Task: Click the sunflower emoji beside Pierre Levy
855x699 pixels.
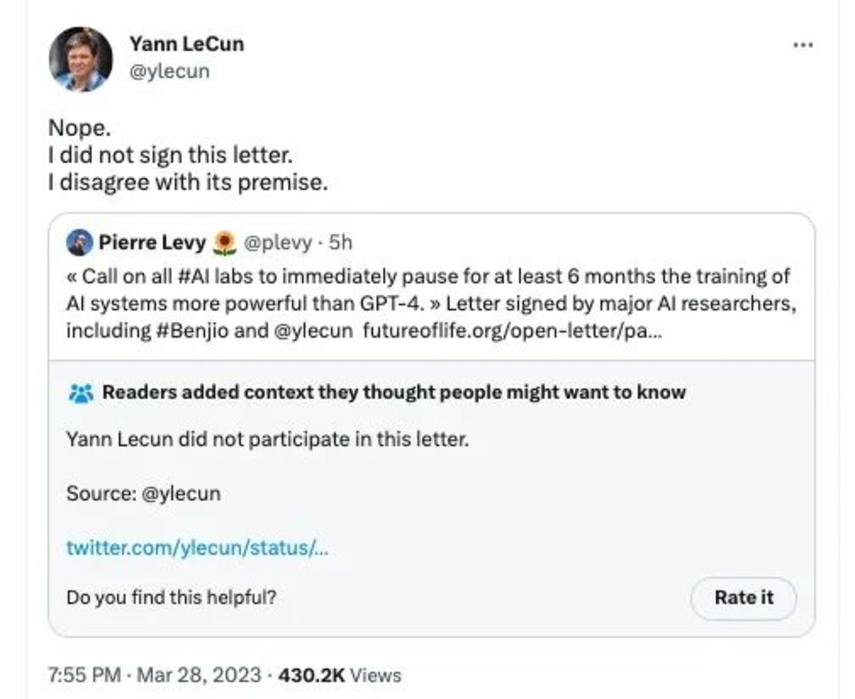Action: (x=224, y=243)
